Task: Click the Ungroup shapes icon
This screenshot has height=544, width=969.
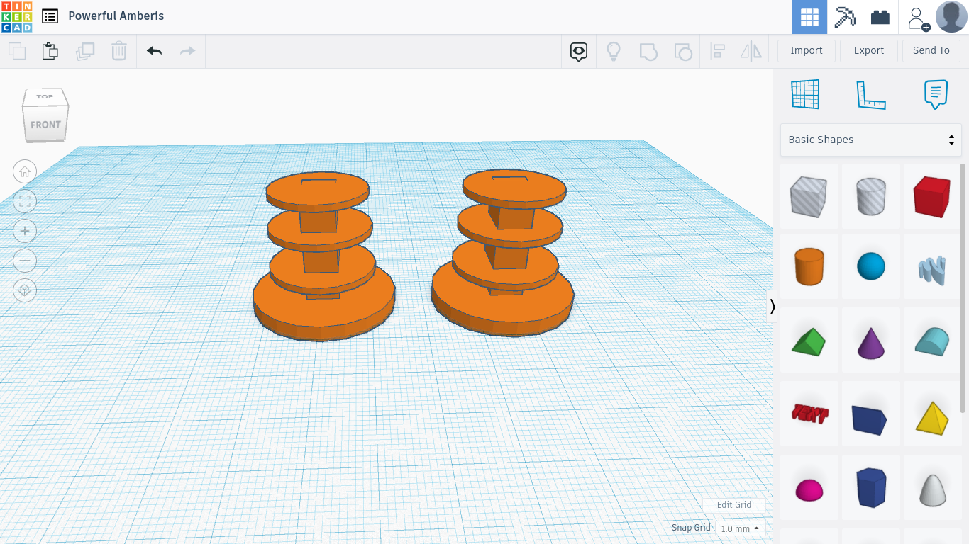Action: pyautogui.click(x=682, y=51)
